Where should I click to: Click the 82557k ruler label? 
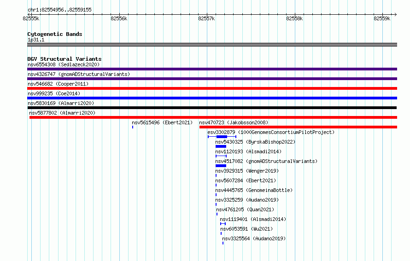pos(206,18)
